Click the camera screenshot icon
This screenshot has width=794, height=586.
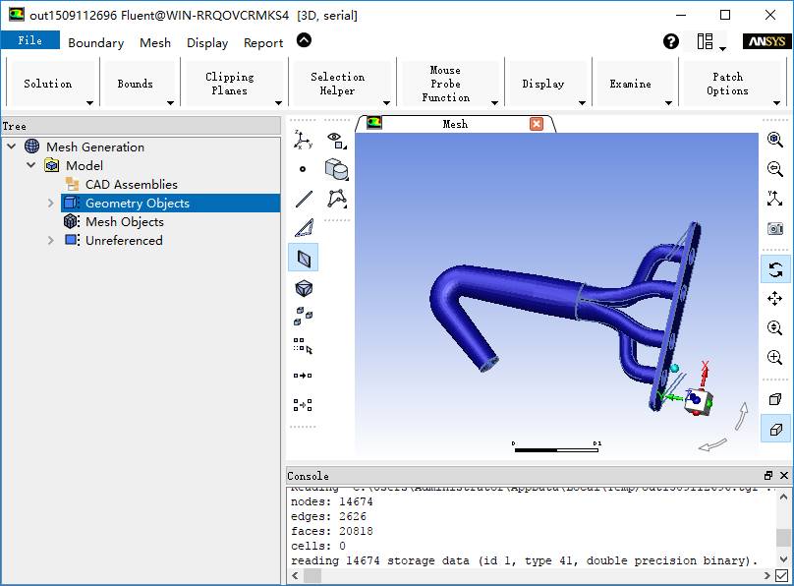click(774, 228)
